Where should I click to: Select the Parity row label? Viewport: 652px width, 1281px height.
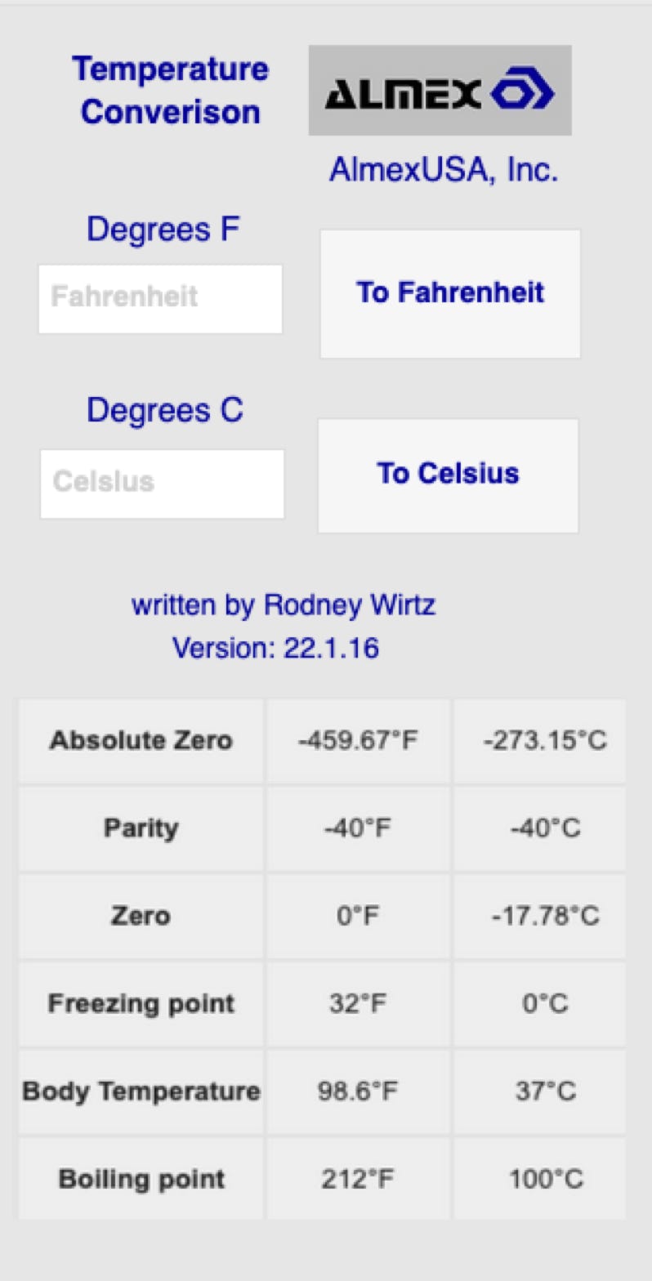[141, 828]
